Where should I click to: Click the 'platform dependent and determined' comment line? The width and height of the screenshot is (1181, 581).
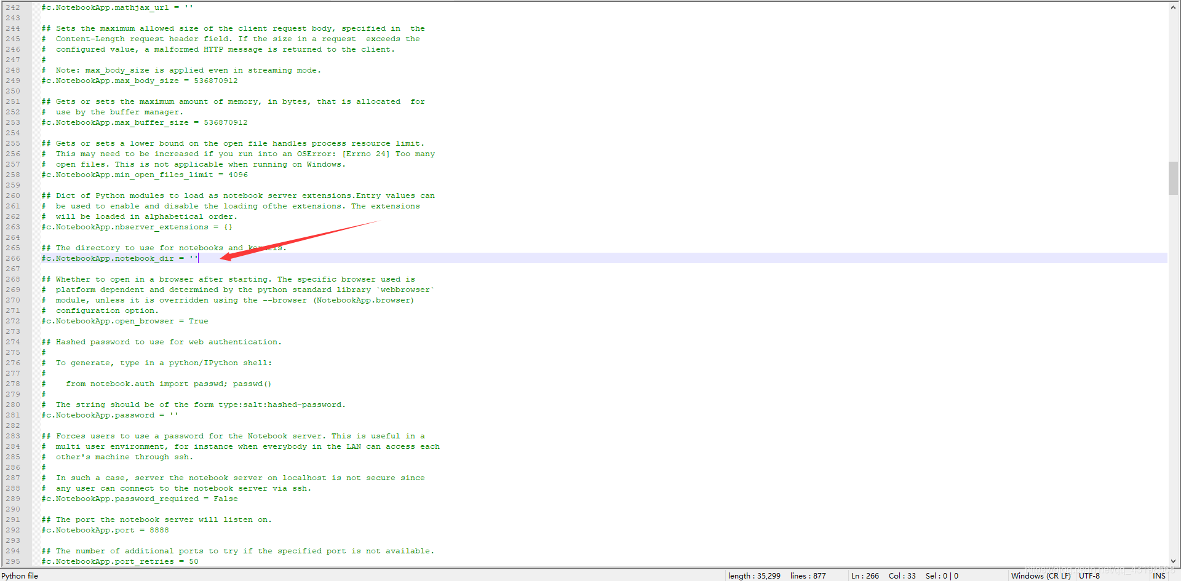click(x=238, y=290)
